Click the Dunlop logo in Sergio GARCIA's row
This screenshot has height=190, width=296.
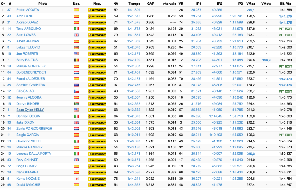[97, 135]
